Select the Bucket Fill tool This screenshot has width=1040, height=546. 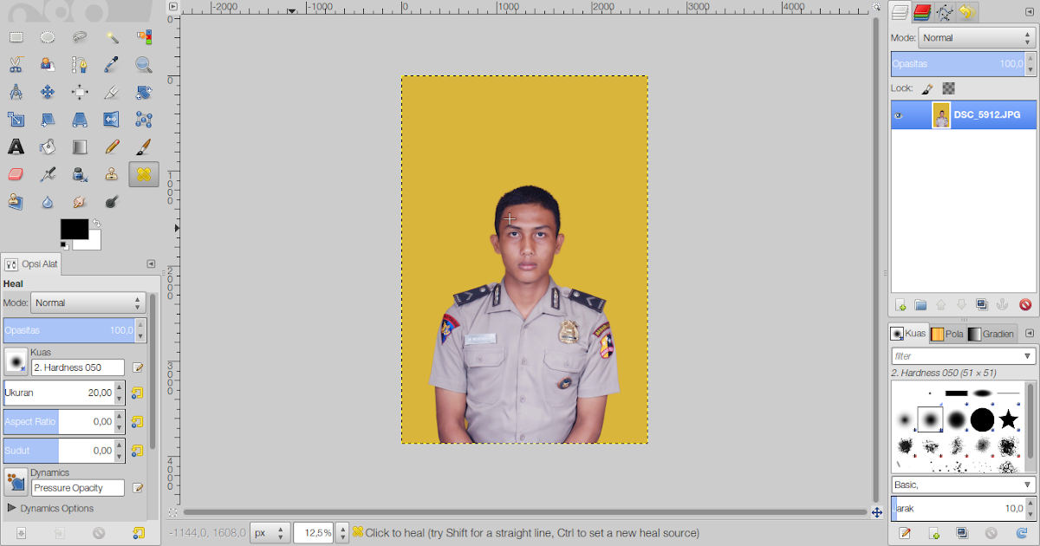point(48,147)
